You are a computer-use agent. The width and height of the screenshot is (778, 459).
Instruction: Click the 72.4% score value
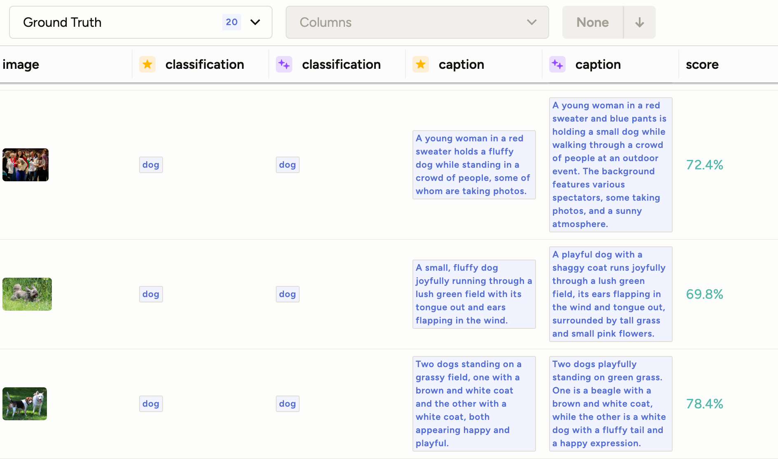pyautogui.click(x=704, y=165)
